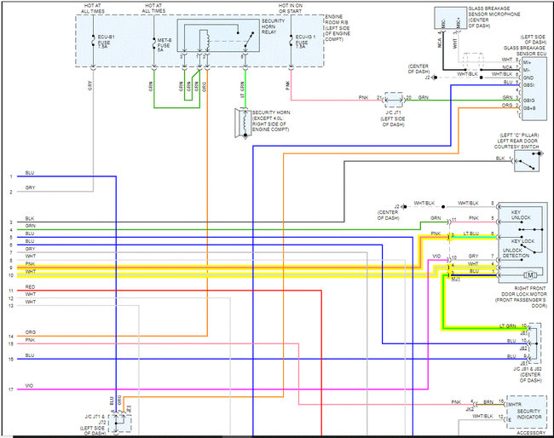
Task: Click the 'VIO' wire label at line 17
Action: coord(29,386)
